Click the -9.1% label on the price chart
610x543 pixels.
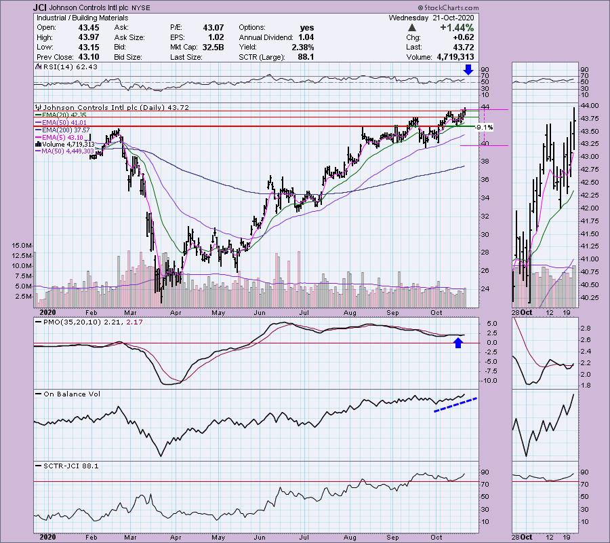(485, 128)
